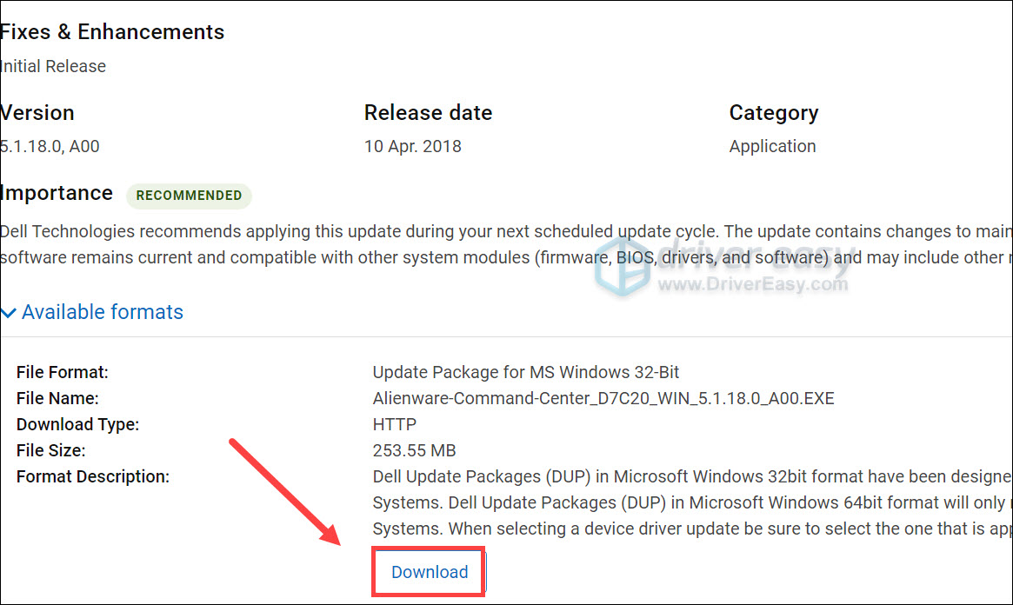Click Update Package for MS Windows 32-Bit
The height and width of the screenshot is (605, 1013).
pos(525,372)
